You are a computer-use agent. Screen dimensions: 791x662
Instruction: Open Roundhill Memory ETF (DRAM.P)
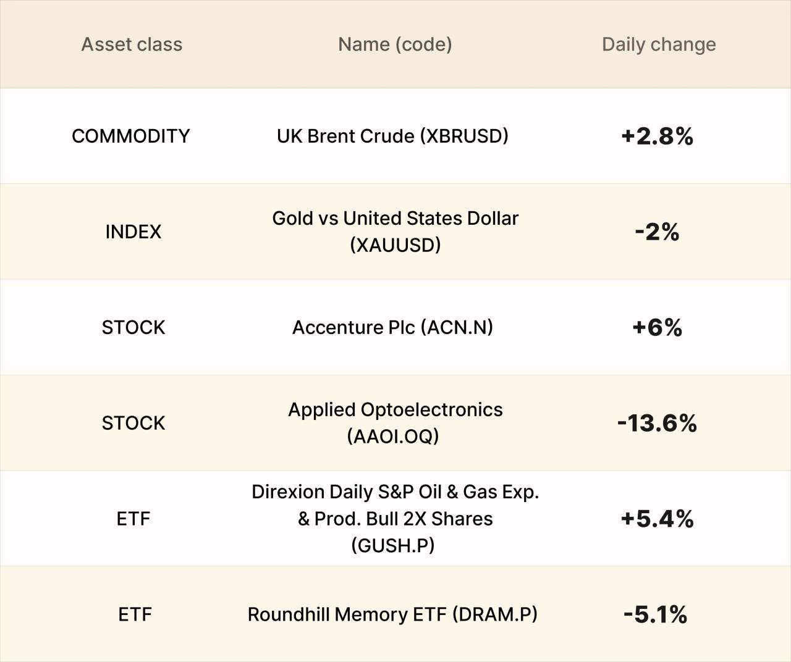pyautogui.click(x=393, y=614)
